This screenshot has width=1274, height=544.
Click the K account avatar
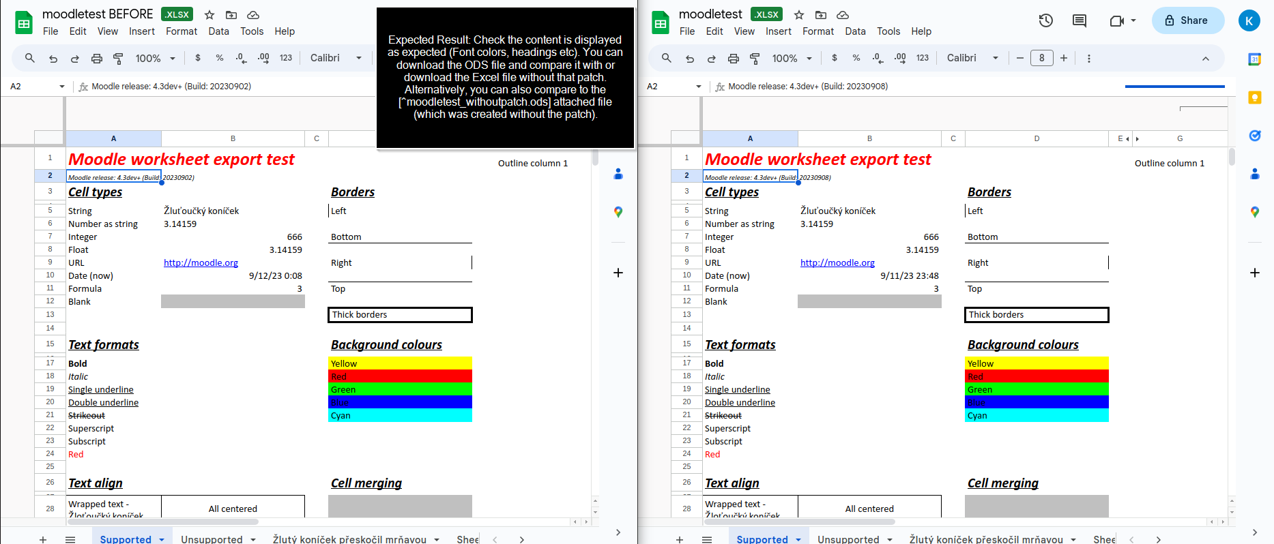(x=1249, y=20)
